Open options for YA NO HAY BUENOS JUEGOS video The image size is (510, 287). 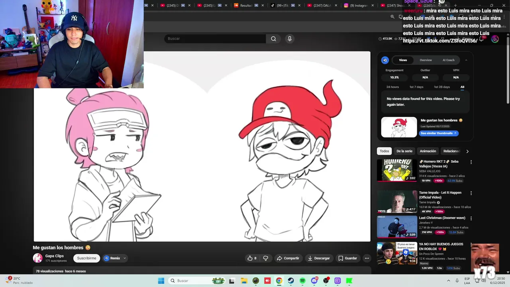coord(471,245)
